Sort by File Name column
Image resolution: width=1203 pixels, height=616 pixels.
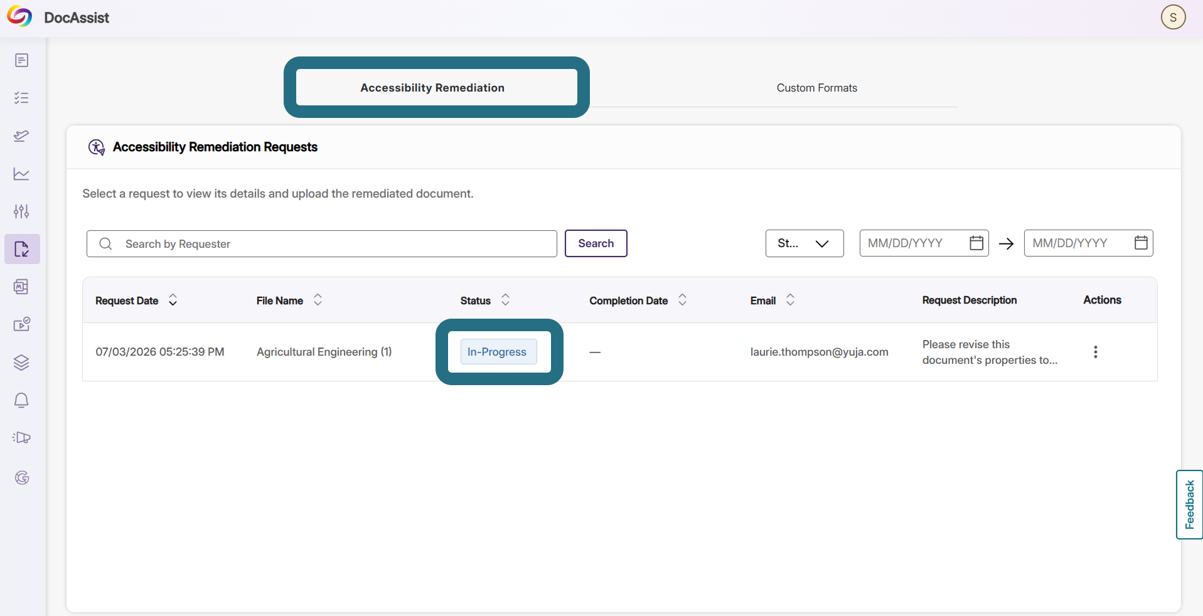coord(318,300)
